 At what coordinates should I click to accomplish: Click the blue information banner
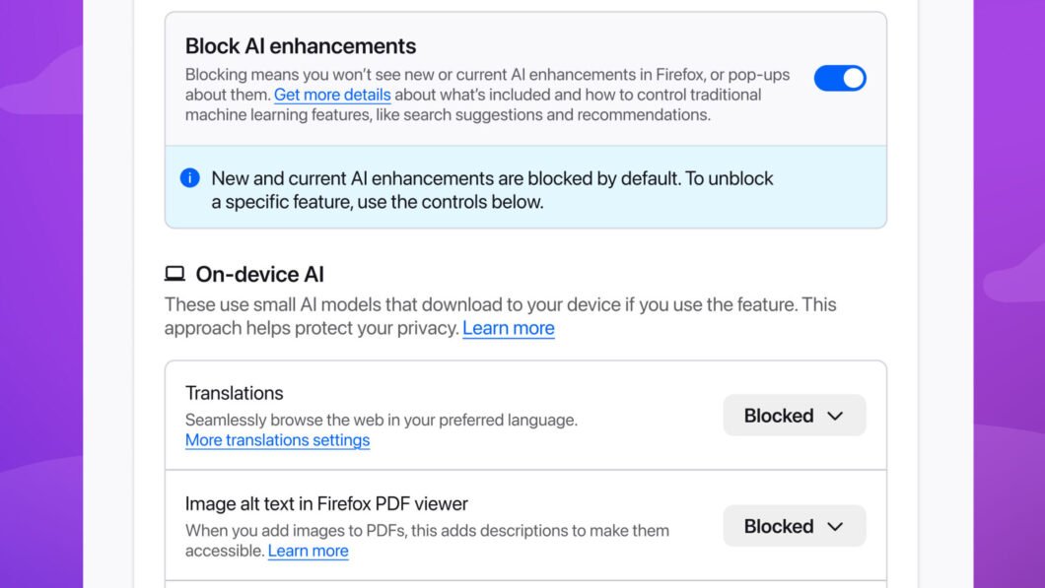(525, 189)
